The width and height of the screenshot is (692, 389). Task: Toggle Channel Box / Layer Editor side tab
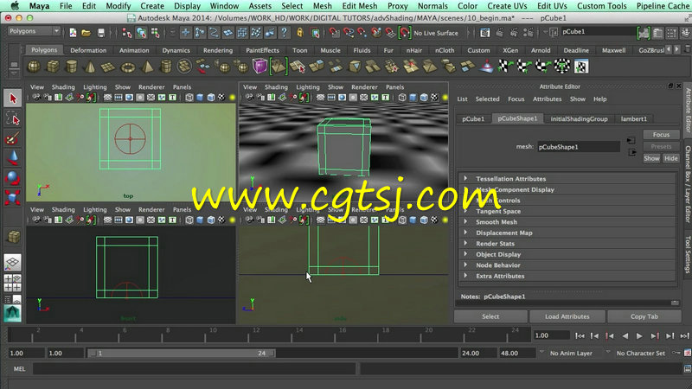[x=688, y=184]
